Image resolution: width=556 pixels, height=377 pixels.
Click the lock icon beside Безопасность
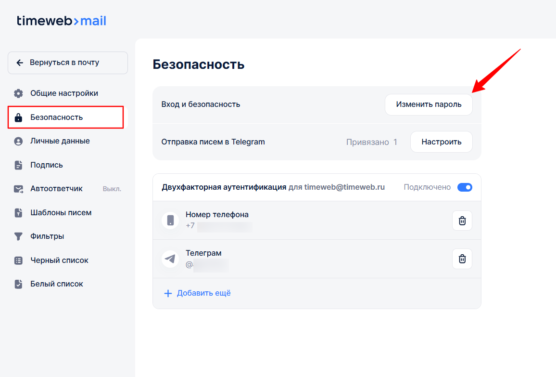pyautogui.click(x=18, y=117)
